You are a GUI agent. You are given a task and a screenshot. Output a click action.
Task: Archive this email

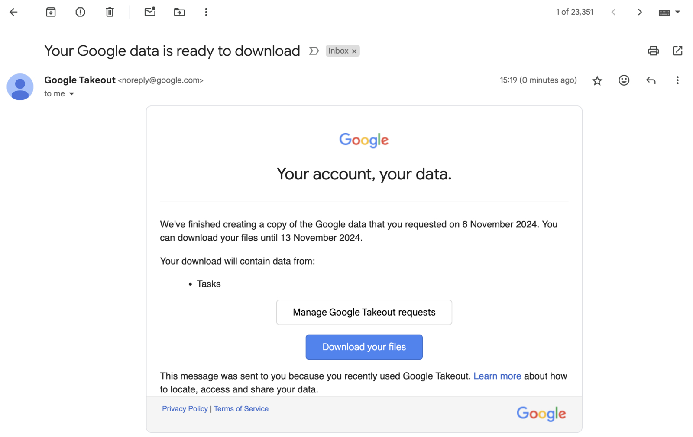[50, 12]
